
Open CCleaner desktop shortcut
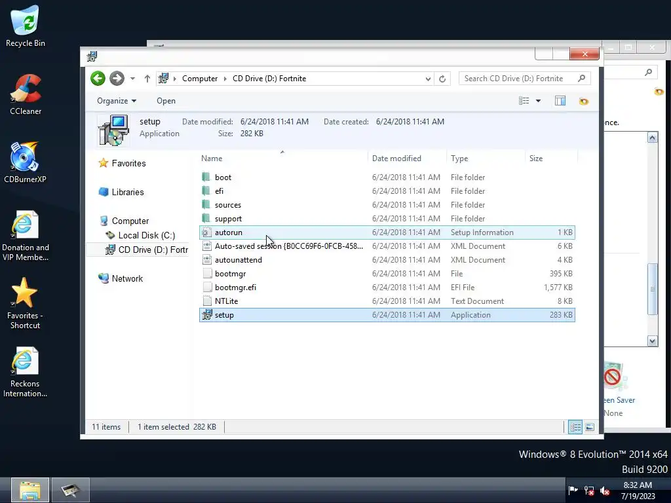26,95
